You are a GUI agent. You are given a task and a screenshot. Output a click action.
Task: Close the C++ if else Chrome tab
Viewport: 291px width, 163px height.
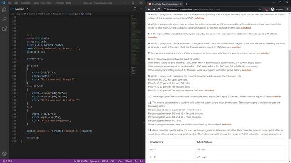pos(181,4)
